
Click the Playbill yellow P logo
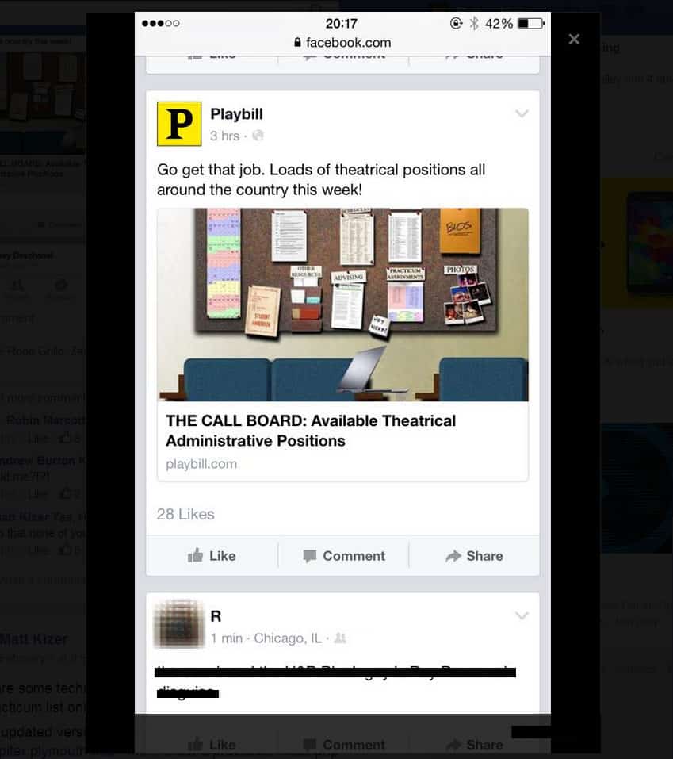click(179, 124)
